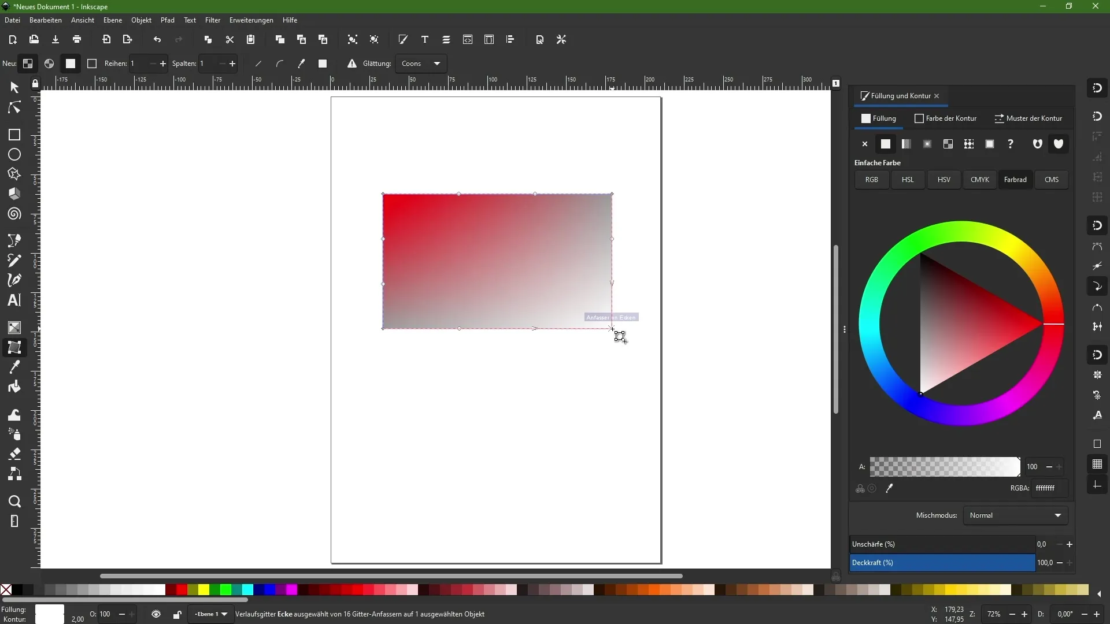
Task: Choose the eraser tool
Action: 14,454
